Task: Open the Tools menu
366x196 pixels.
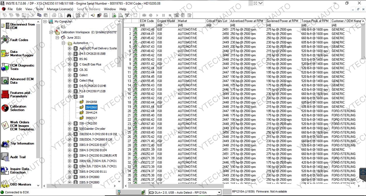Action: (x=39, y=9)
